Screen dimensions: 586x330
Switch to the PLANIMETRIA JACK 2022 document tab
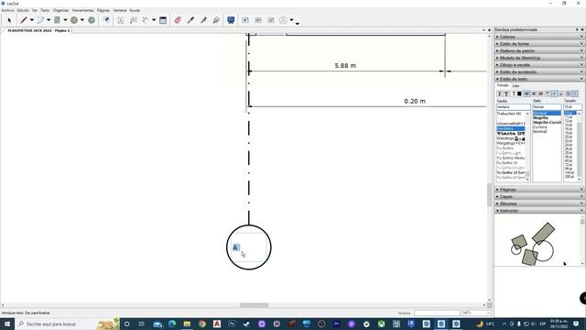pos(38,30)
